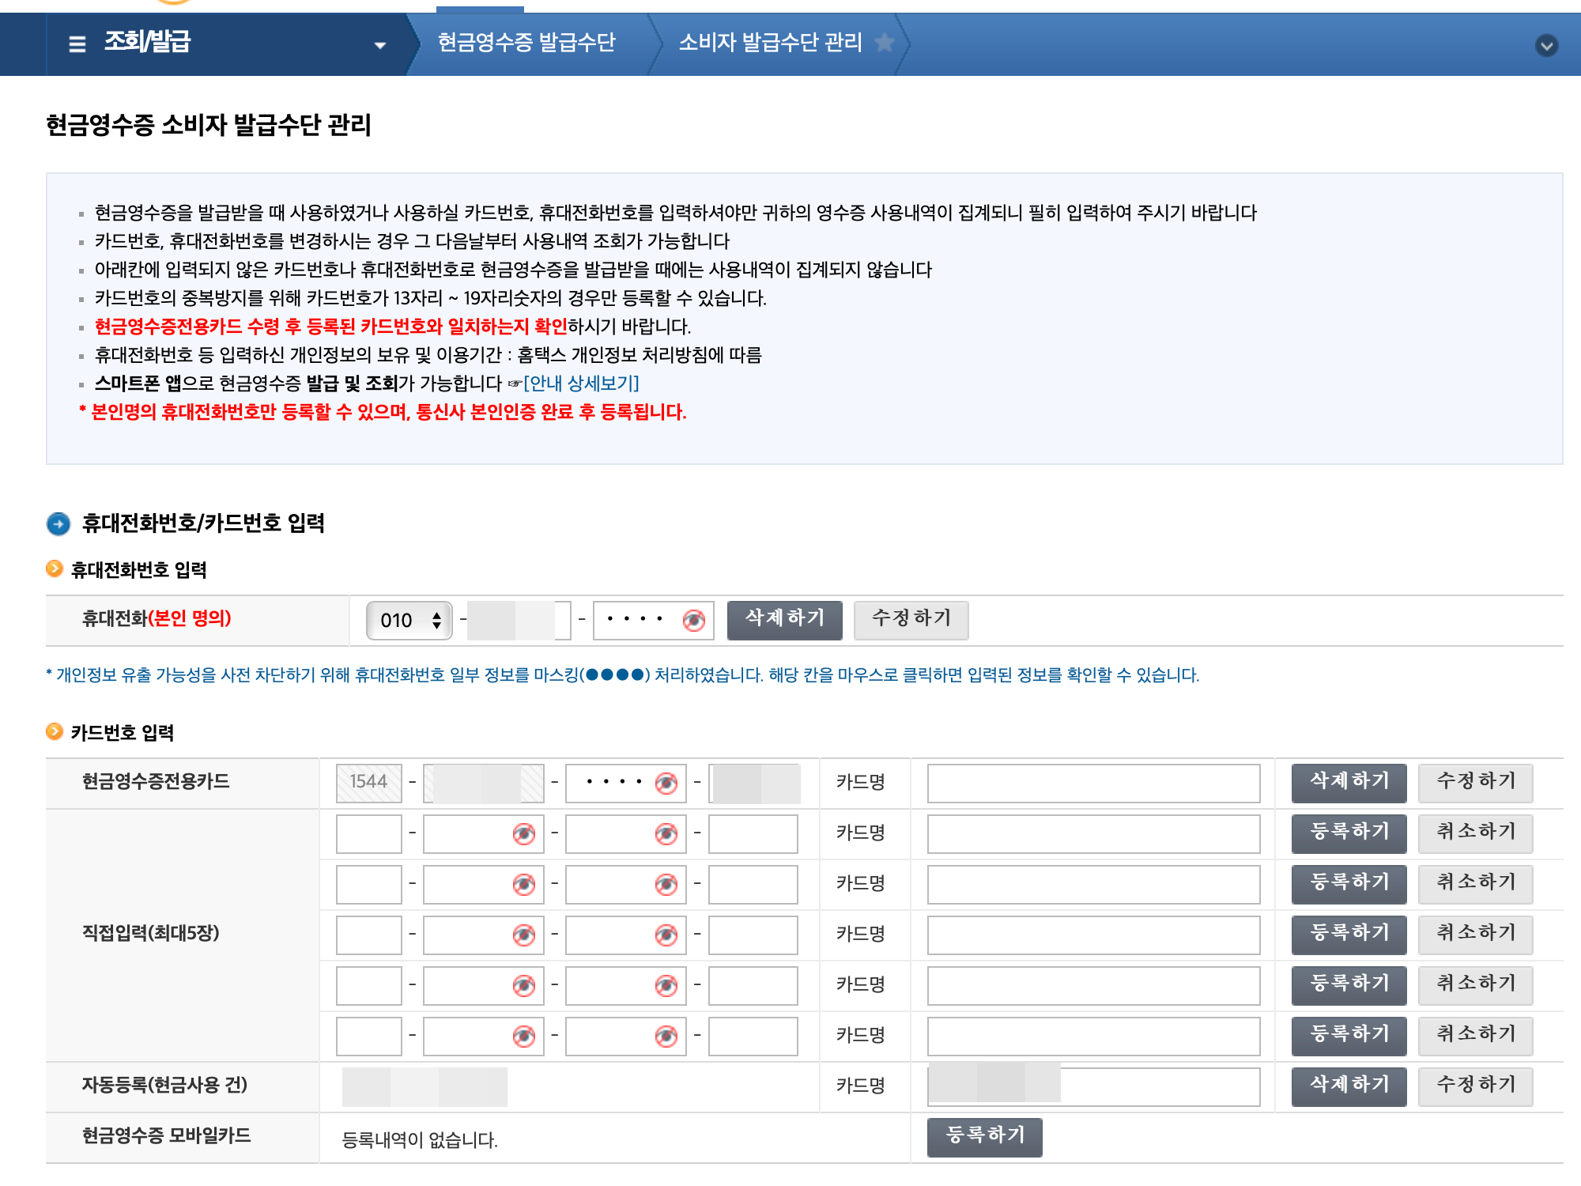The height and width of the screenshot is (1186, 1581).
Task: Click 등록하기 for 현금영수증 모바일카드
Action: point(985,1136)
